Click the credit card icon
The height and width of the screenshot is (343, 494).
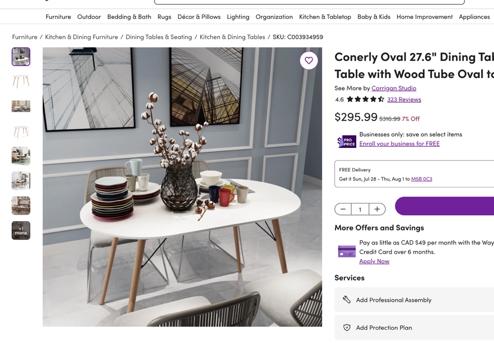(347, 251)
